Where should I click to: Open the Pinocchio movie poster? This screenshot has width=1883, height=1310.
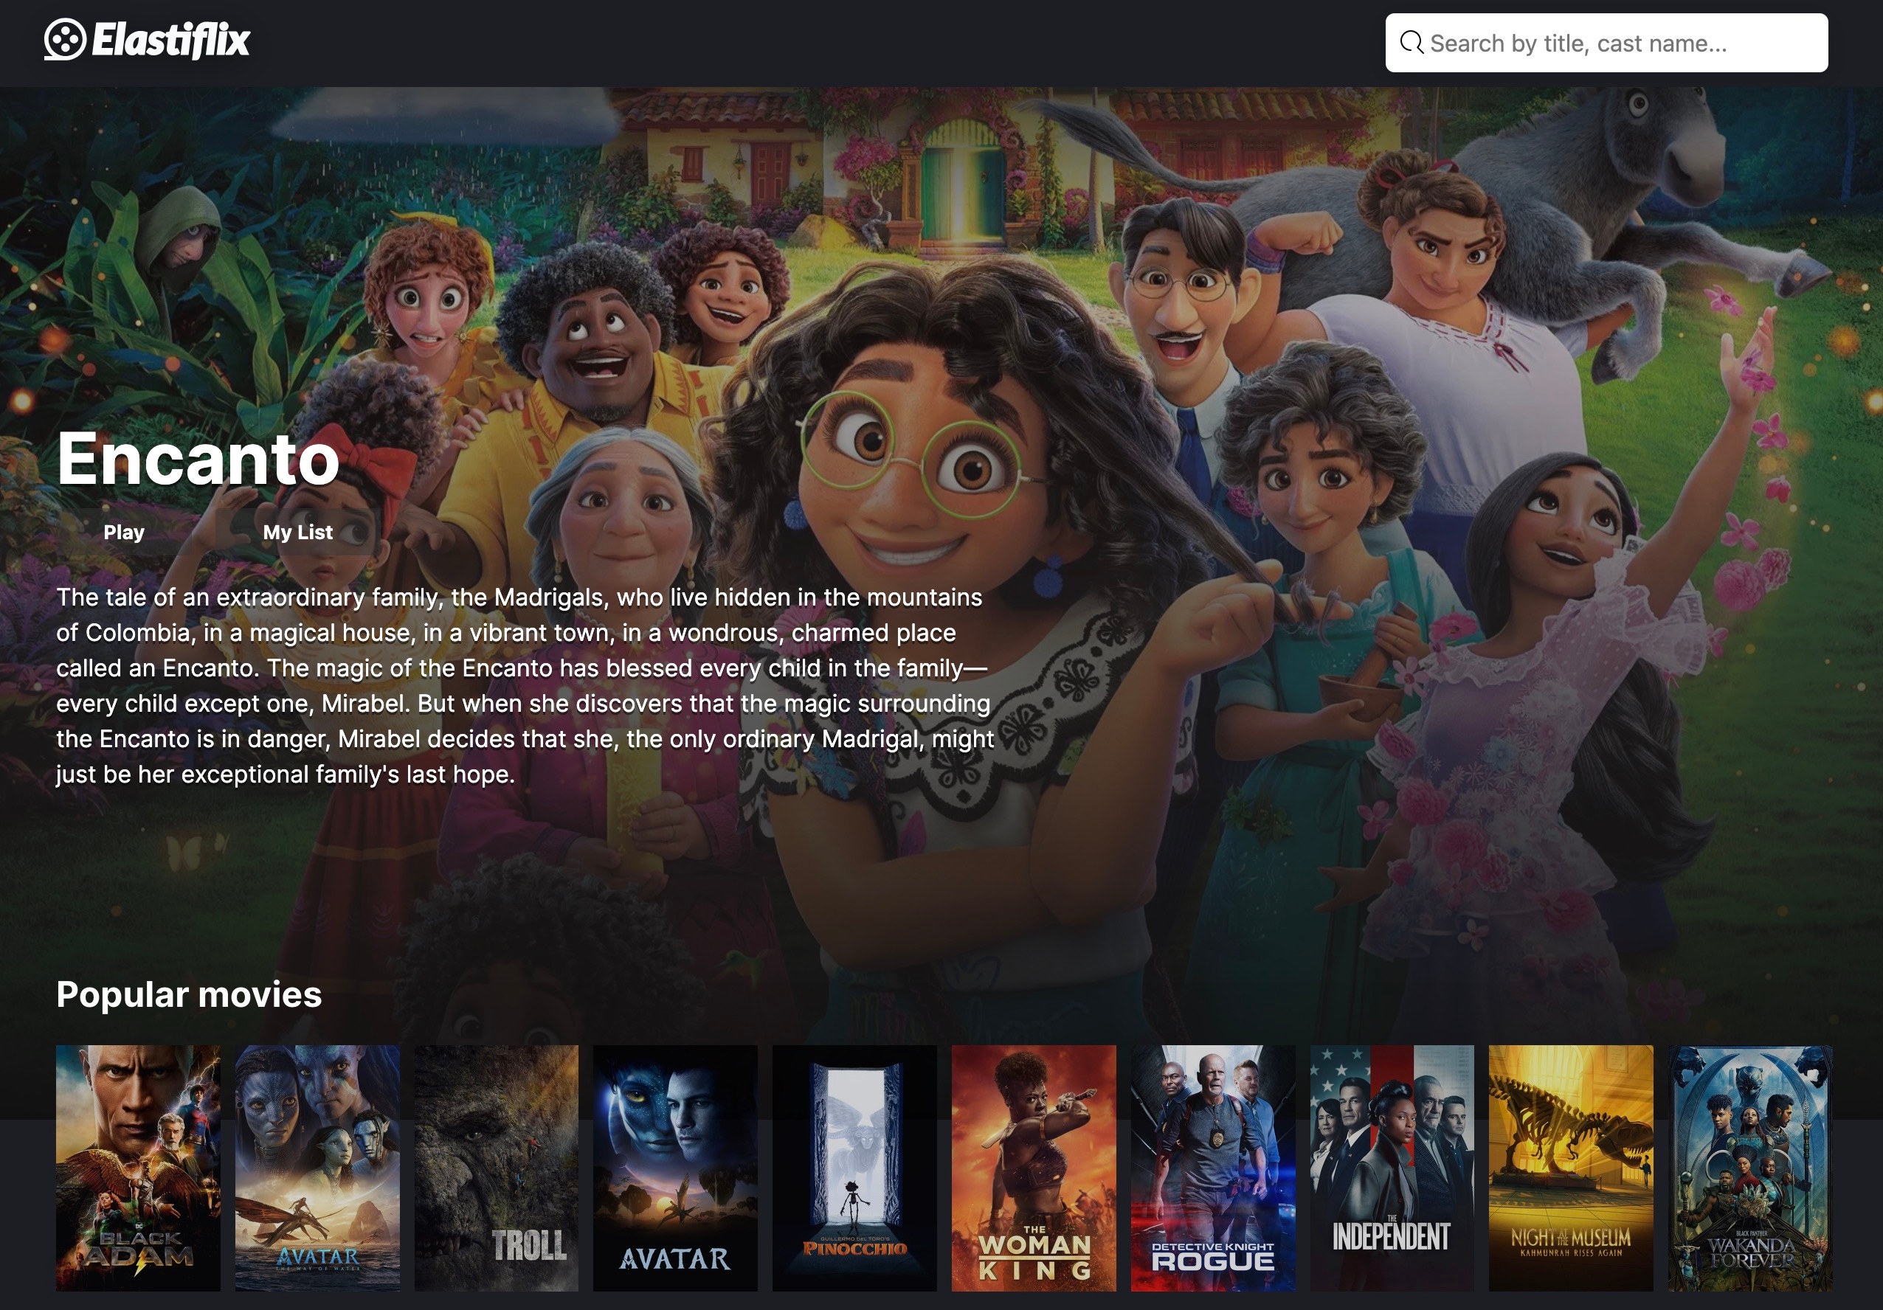(854, 1168)
